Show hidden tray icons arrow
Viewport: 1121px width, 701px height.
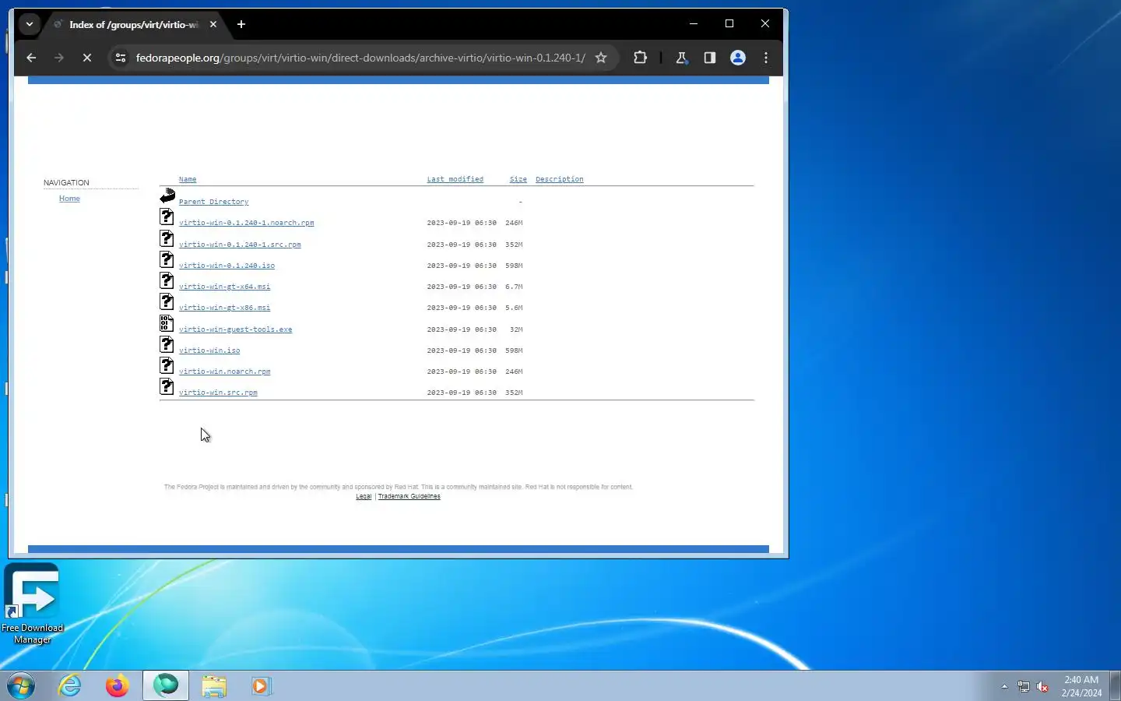click(x=1004, y=687)
